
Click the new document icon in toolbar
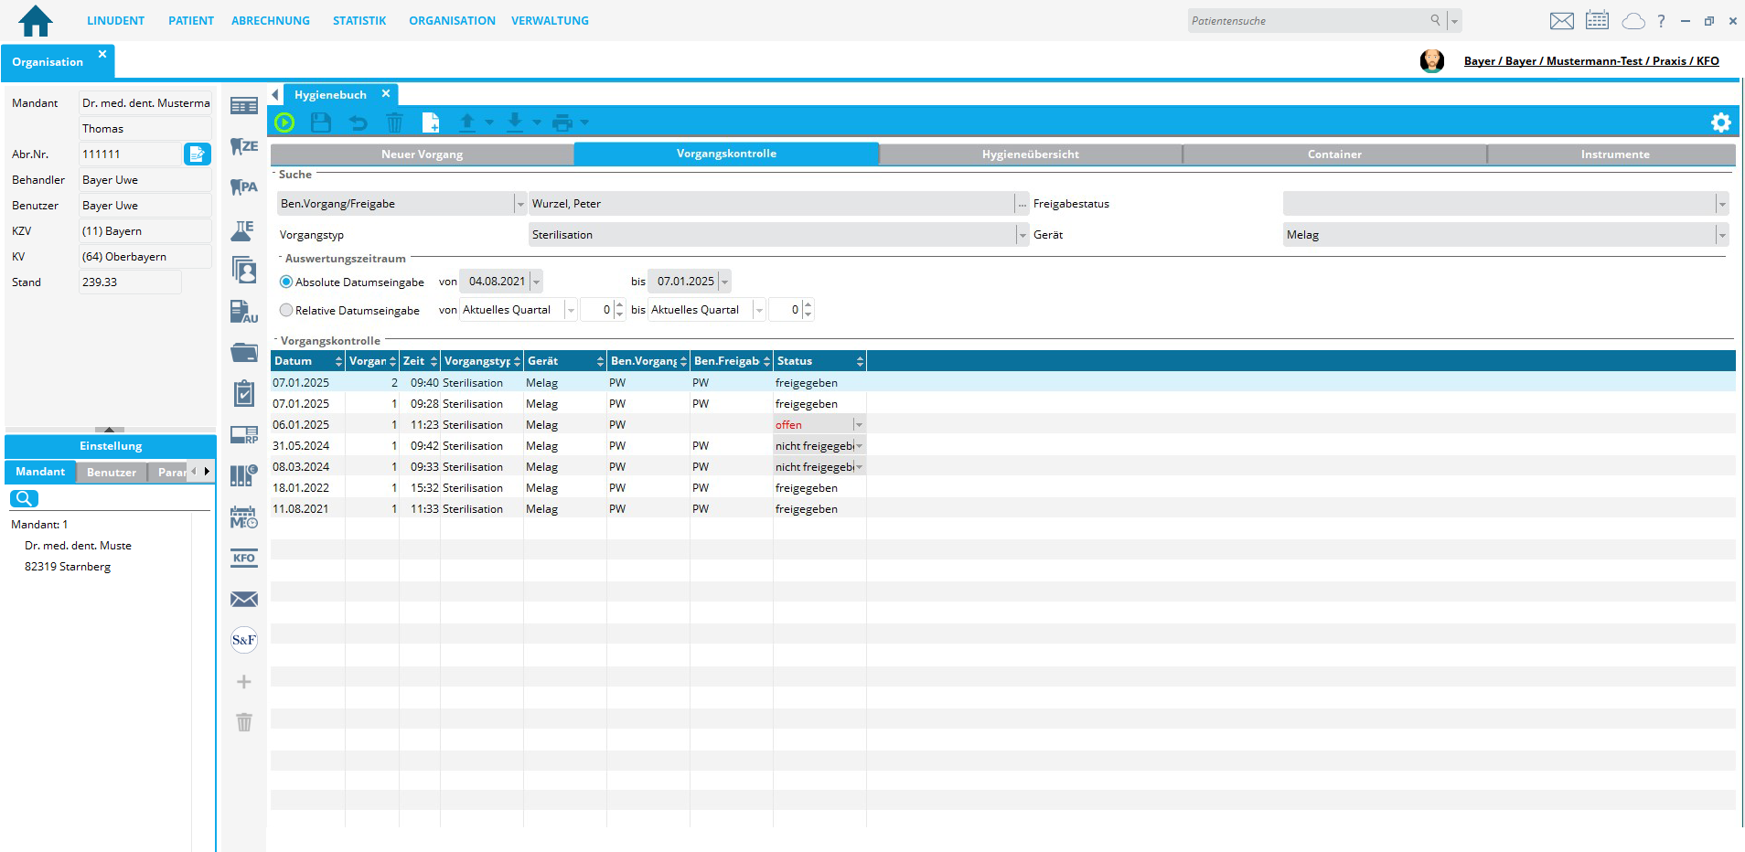431,122
